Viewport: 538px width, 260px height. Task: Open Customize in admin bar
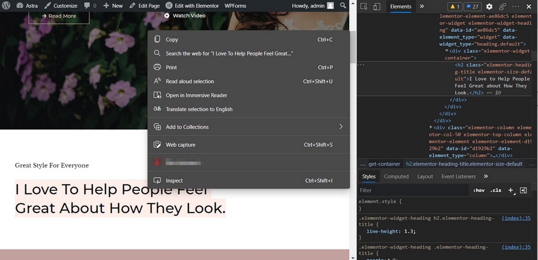point(61,6)
